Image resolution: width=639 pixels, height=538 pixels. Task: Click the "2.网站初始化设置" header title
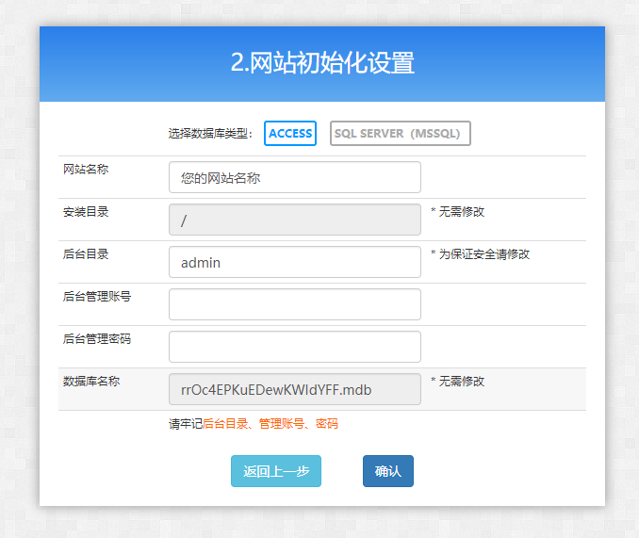pos(322,63)
